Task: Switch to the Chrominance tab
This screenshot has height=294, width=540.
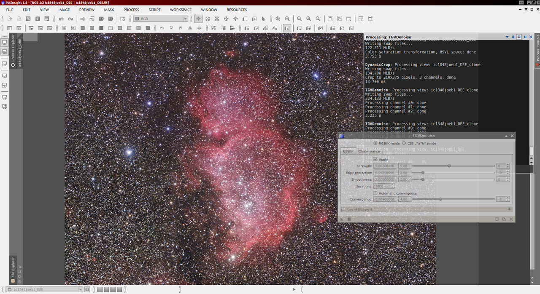Action: pyautogui.click(x=369, y=151)
